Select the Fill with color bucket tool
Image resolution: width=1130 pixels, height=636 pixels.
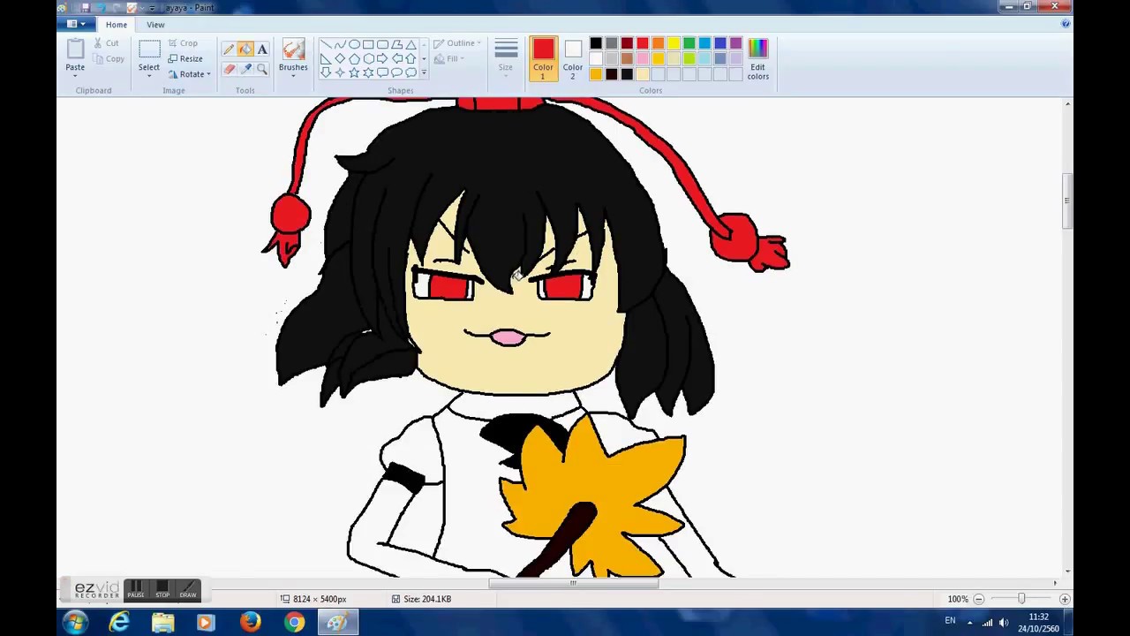(x=245, y=49)
